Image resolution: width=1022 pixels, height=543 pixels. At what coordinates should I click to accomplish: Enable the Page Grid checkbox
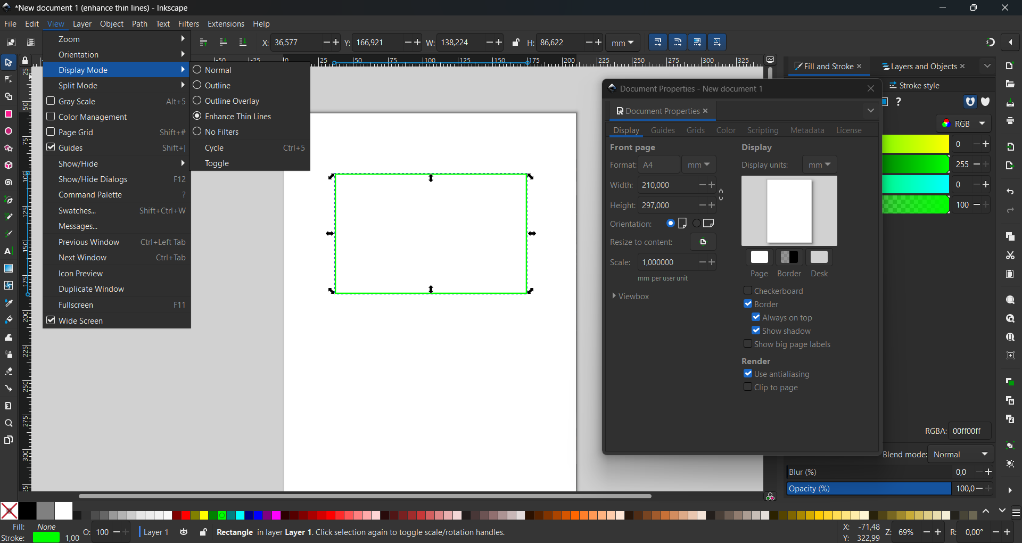pos(51,132)
